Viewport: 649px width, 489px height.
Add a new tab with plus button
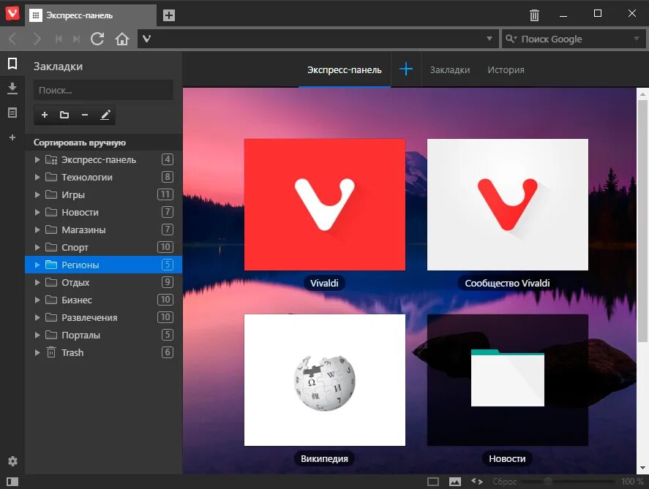(x=169, y=15)
